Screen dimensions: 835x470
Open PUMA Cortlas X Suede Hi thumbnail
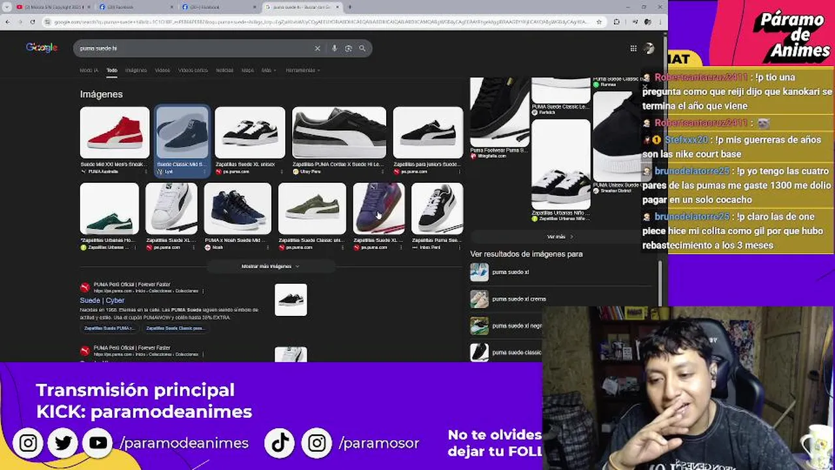point(339,133)
